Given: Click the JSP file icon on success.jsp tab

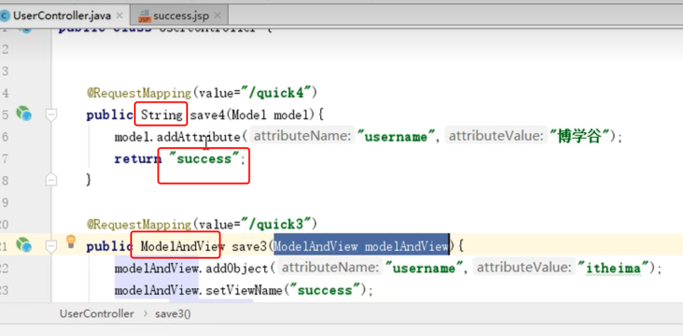Looking at the screenshot, I should coord(144,16).
